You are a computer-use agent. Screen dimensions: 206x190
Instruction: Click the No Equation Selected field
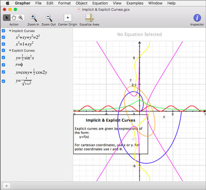pyautogui.click(x=140, y=34)
